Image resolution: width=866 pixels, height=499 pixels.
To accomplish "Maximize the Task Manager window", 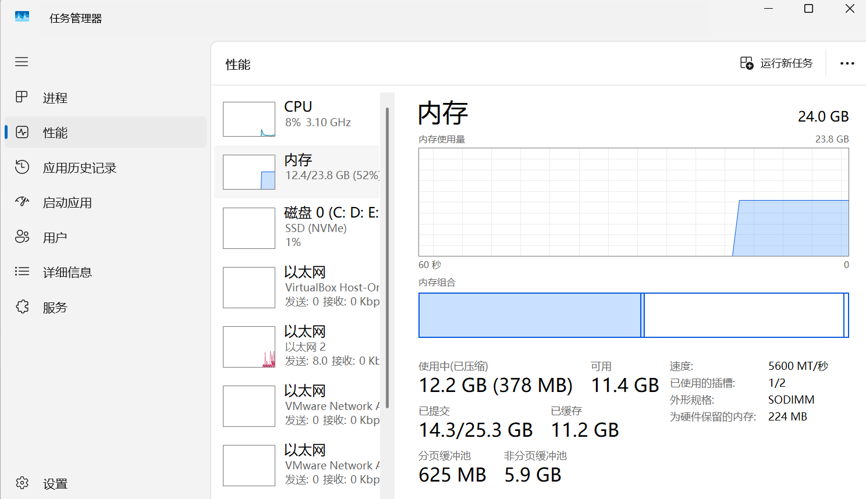I will [808, 9].
